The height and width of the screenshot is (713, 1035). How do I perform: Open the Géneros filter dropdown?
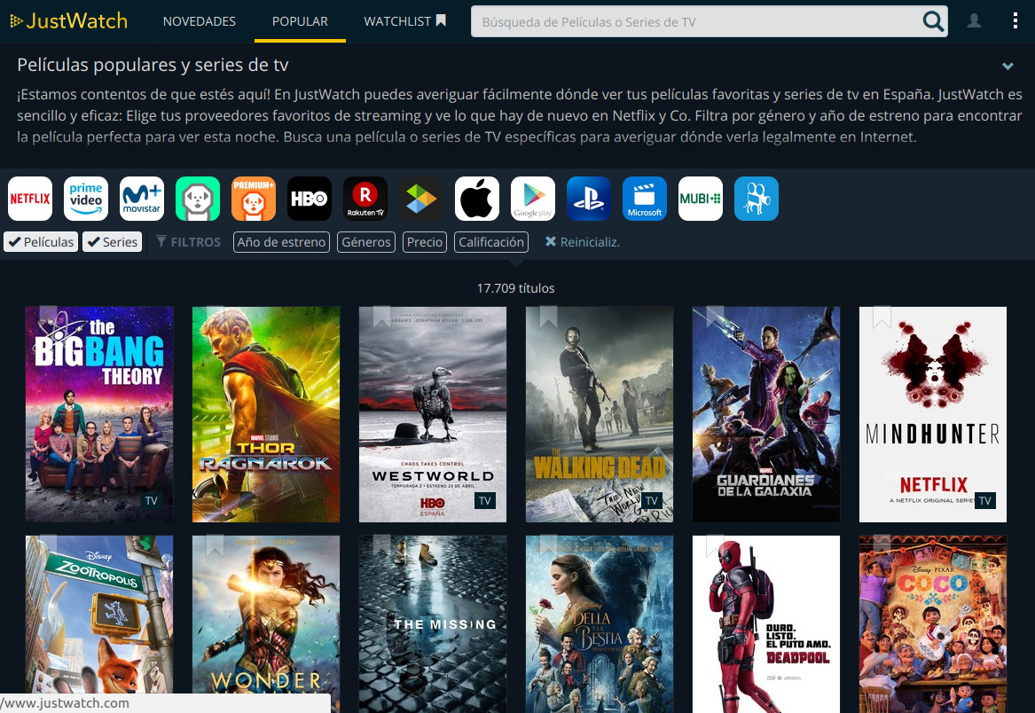(366, 242)
